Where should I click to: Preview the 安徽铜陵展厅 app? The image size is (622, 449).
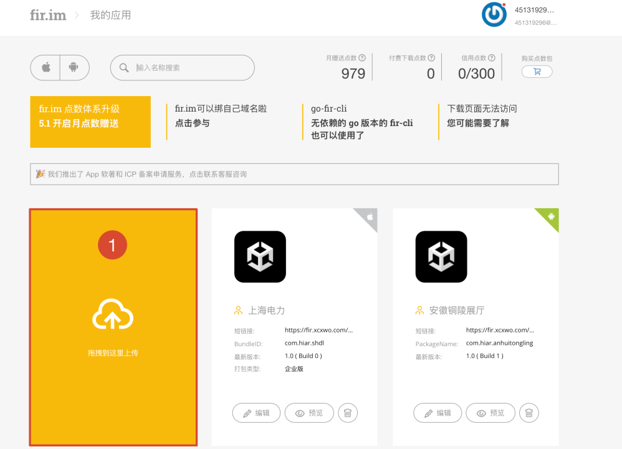click(x=490, y=413)
